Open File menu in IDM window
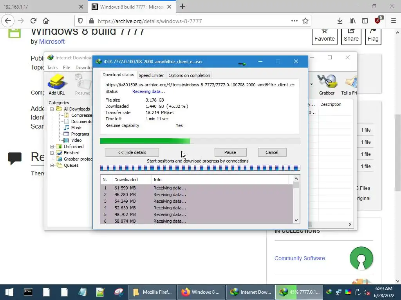 pos(67,67)
